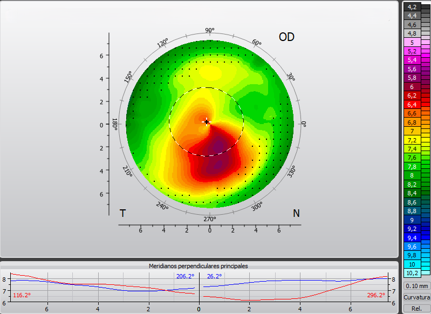Choose the 8,2 scale swatch
431x314 pixels.
point(412,184)
